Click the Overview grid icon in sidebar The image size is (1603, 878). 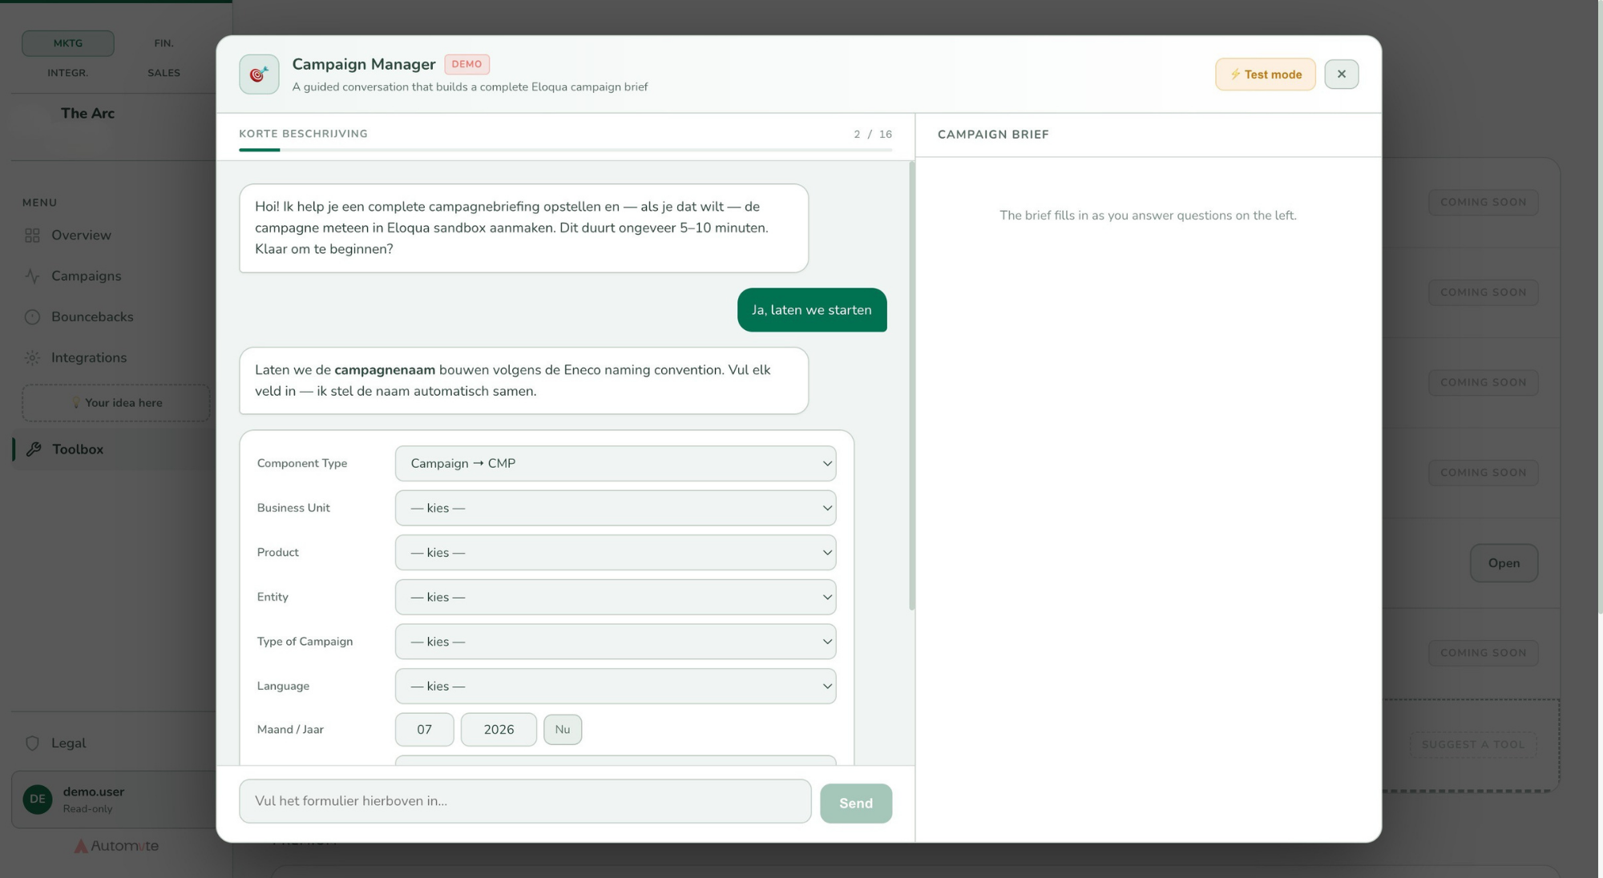pyautogui.click(x=32, y=236)
